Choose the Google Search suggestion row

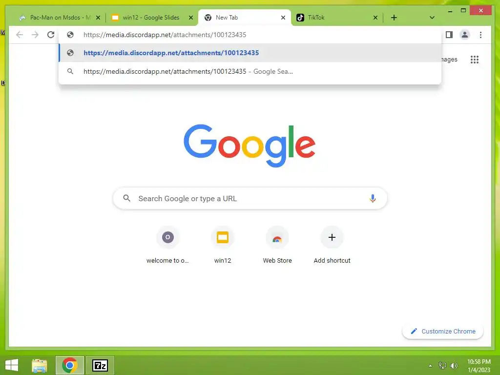(x=250, y=71)
